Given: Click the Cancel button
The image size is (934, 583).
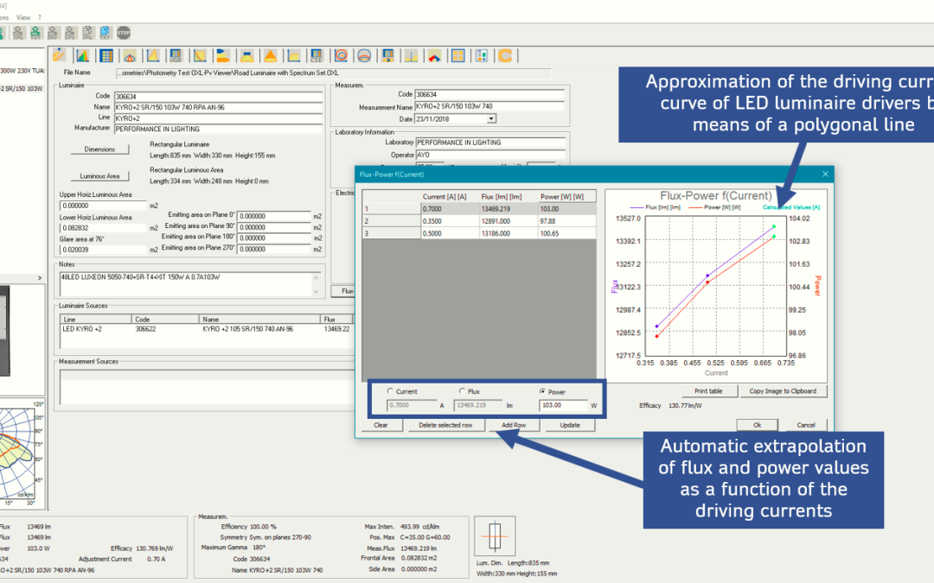Looking at the screenshot, I should (x=806, y=425).
